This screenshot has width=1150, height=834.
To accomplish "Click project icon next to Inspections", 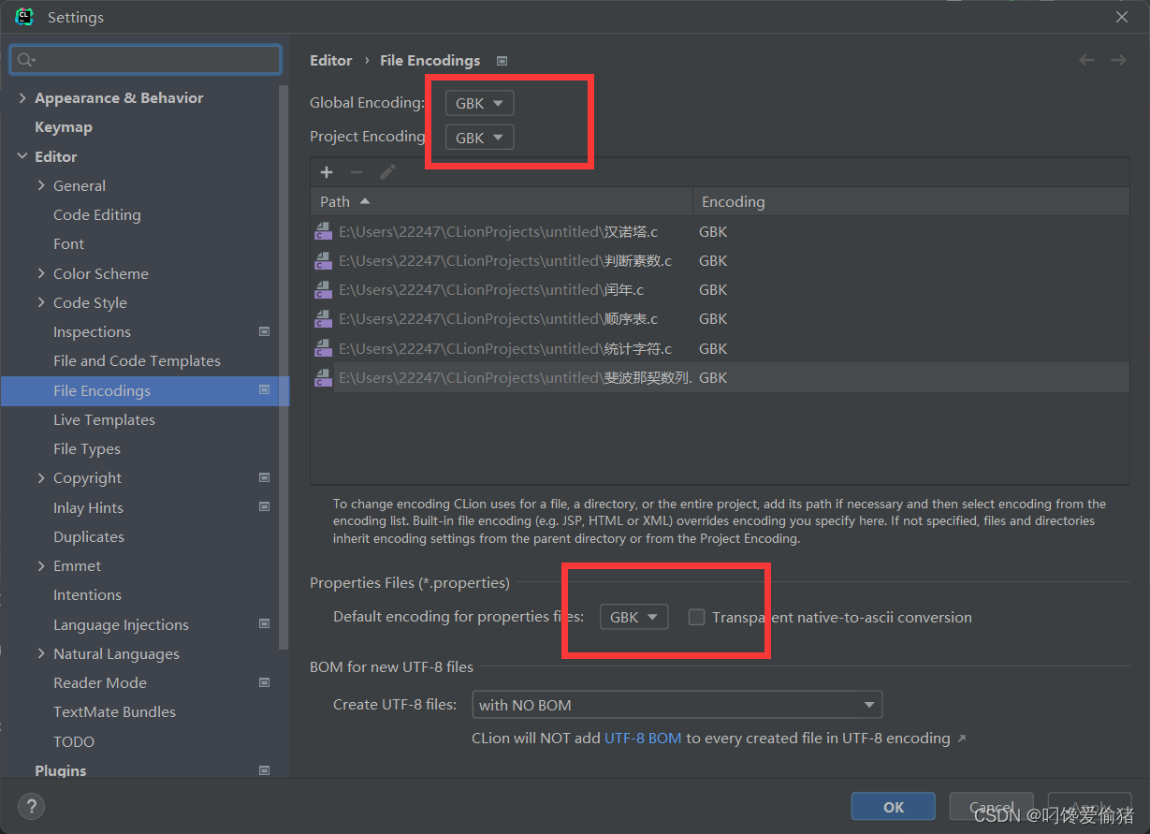I will [264, 331].
